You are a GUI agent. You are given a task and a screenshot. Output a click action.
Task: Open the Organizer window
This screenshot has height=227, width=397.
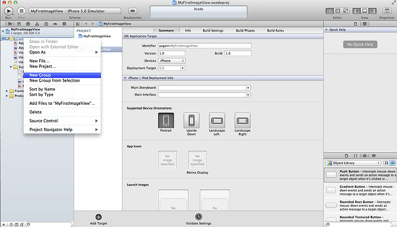pos(387,11)
